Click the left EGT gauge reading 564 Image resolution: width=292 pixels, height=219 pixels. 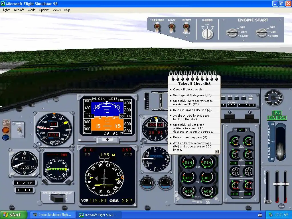(188, 162)
